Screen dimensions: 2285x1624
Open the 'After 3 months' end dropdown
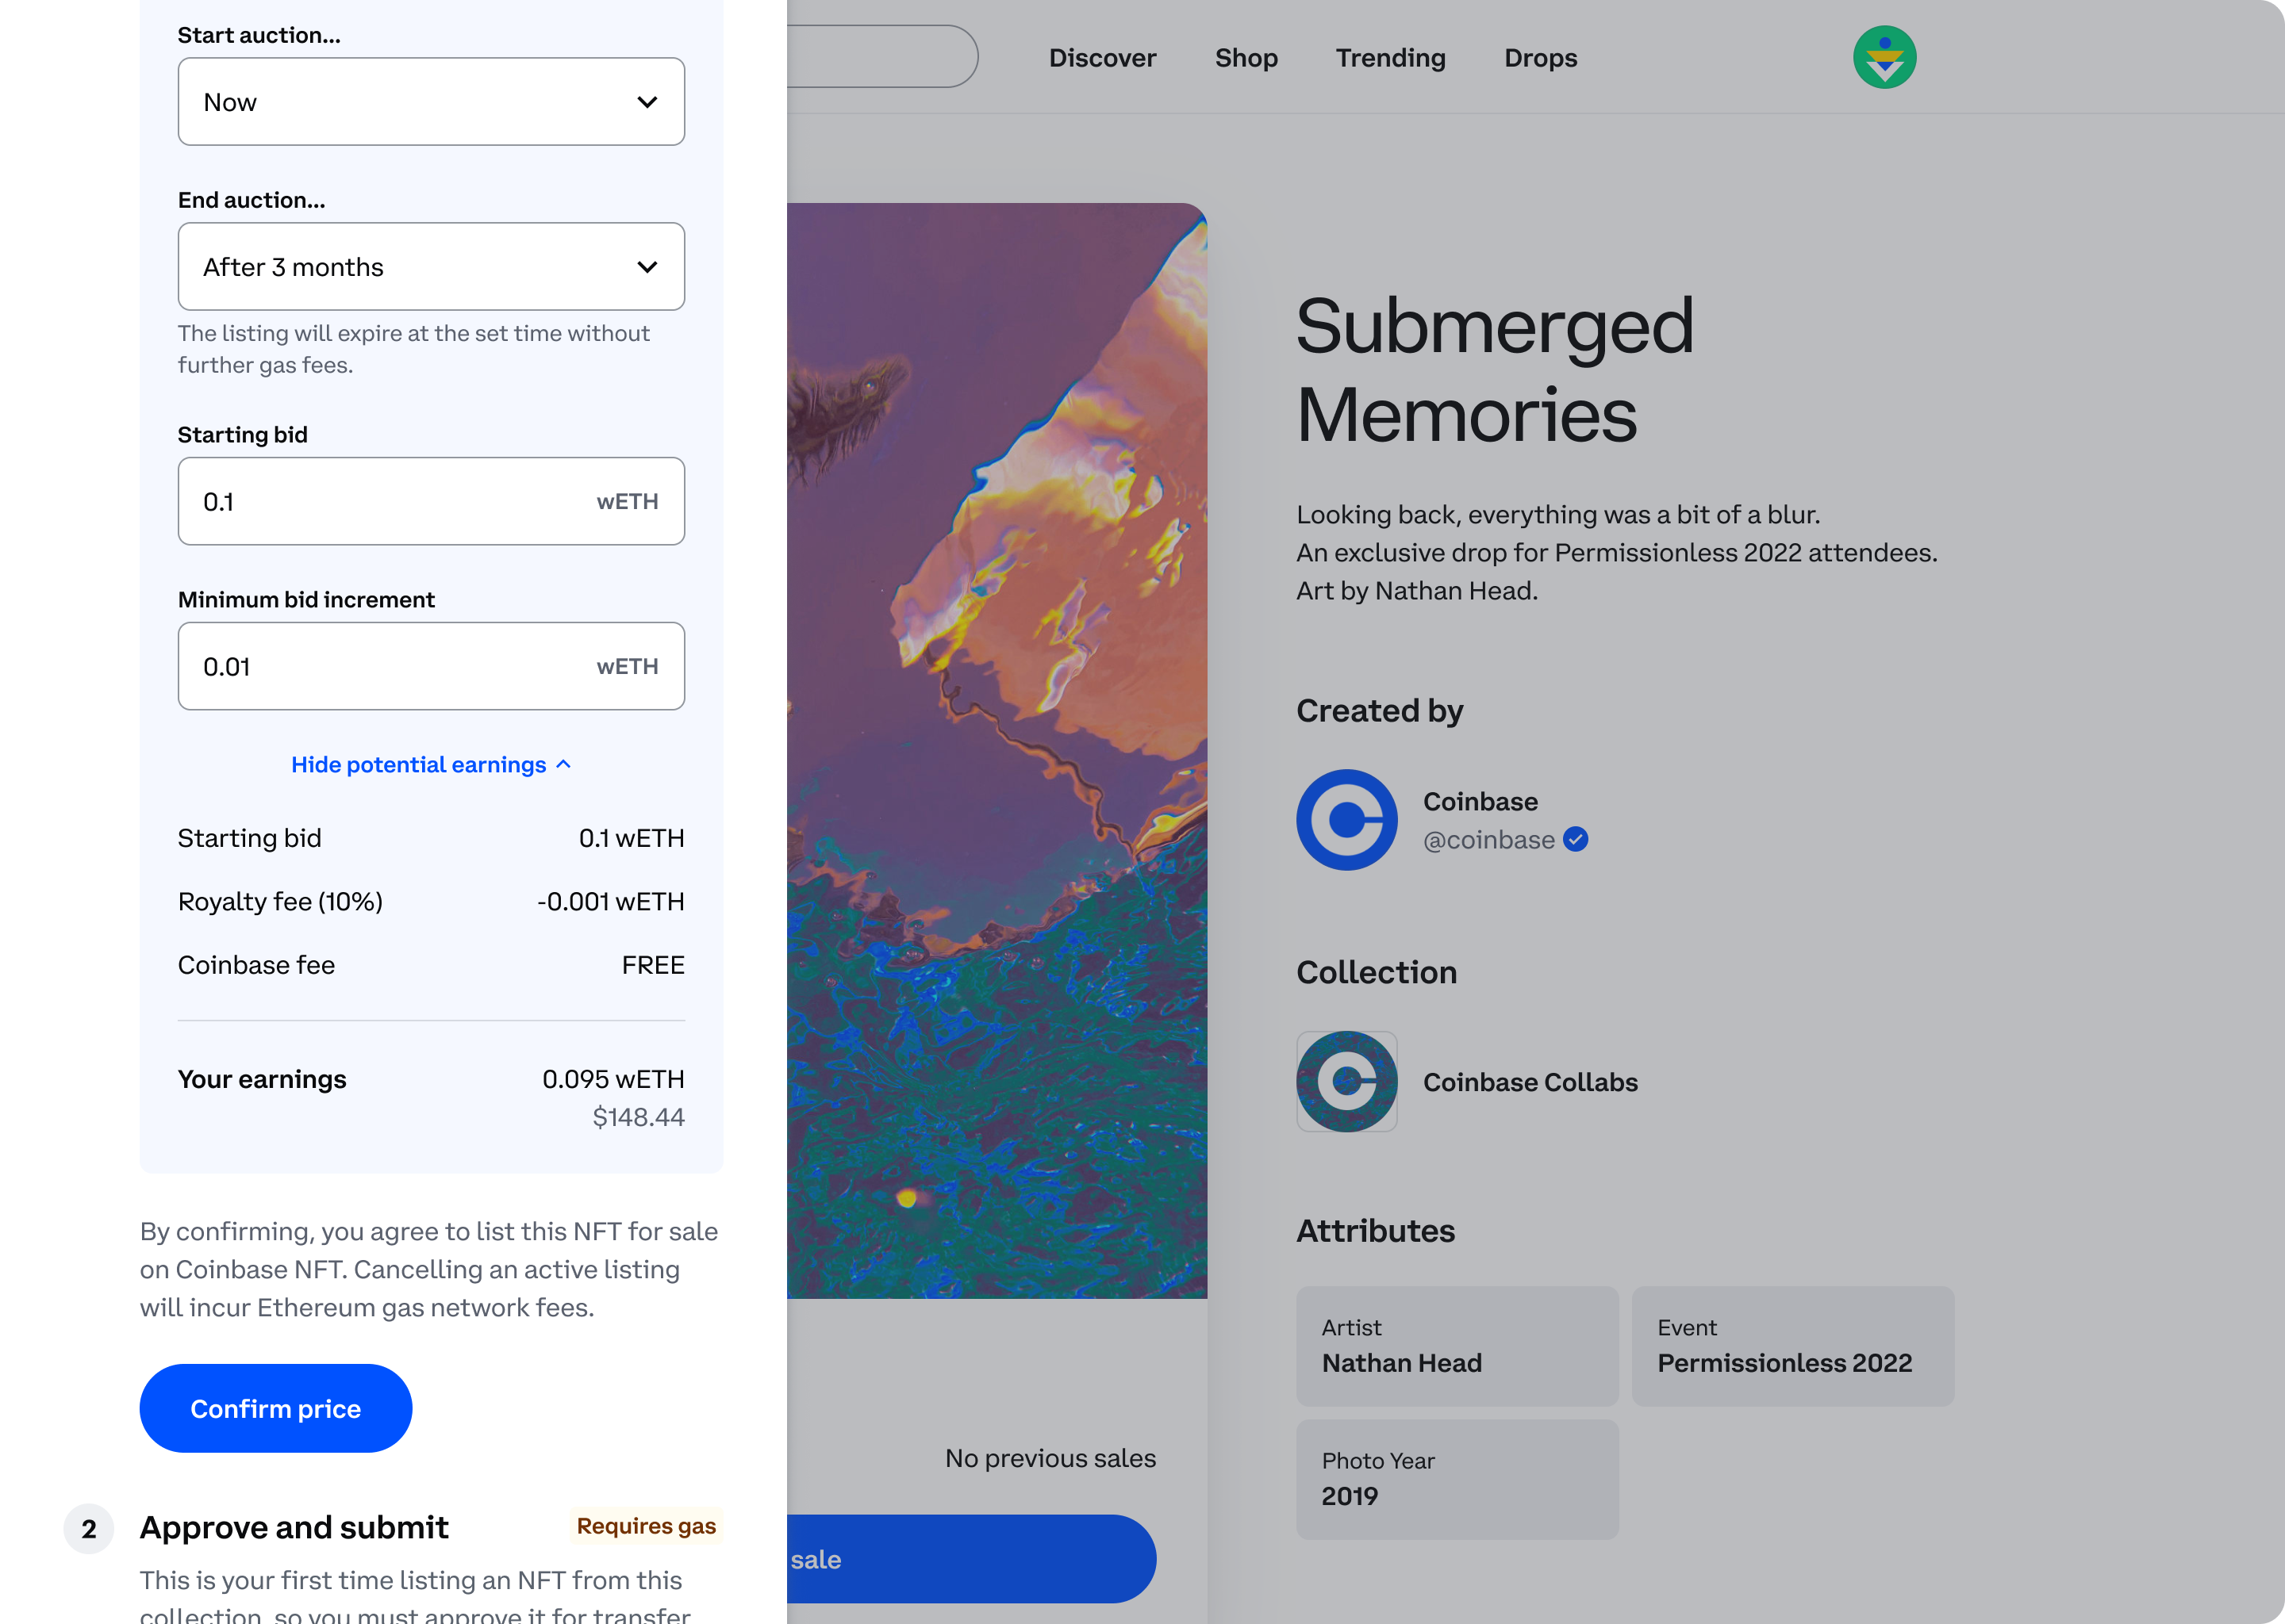pos(430,267)
